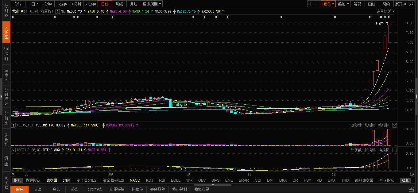Switch to the 月线 period tab
Viewport: 418px width, 193px height.
[x=134, y=4]
